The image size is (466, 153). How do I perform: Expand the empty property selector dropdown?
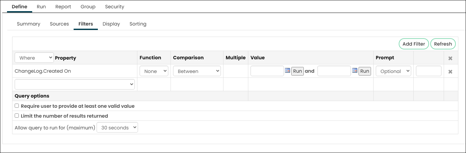coord(75,84)
